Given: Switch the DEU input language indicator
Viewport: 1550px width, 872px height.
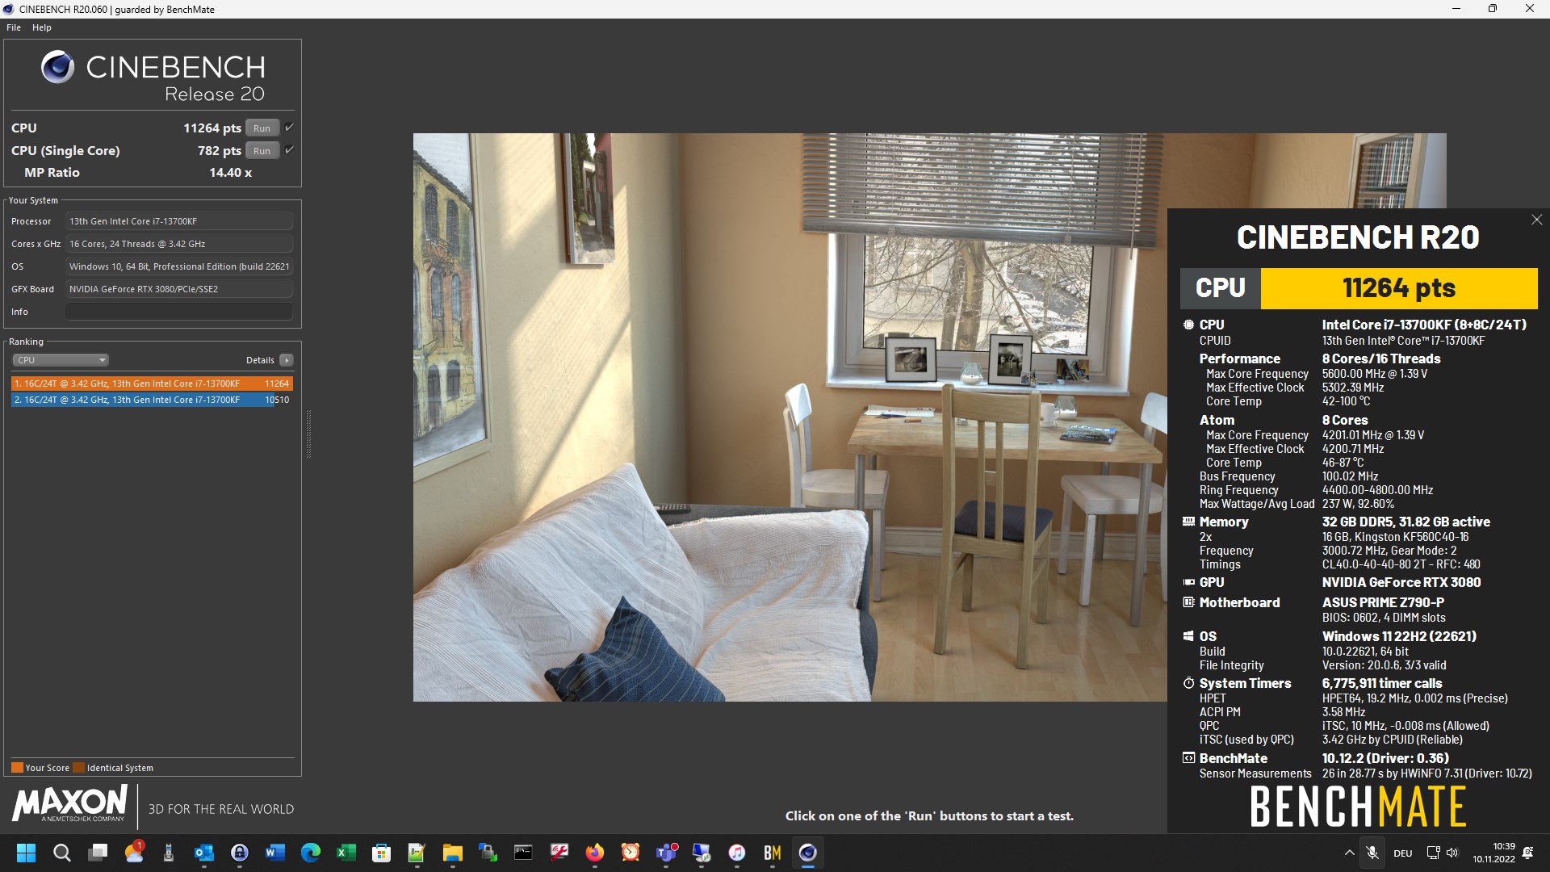Looking at the screenshot, I should [x=1403, y=853].
